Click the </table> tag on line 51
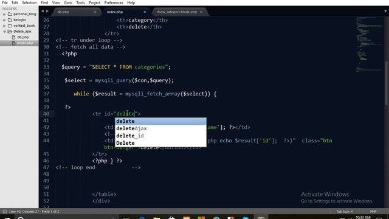The width and height of the screenshot is (389, 219). [104, 194]
